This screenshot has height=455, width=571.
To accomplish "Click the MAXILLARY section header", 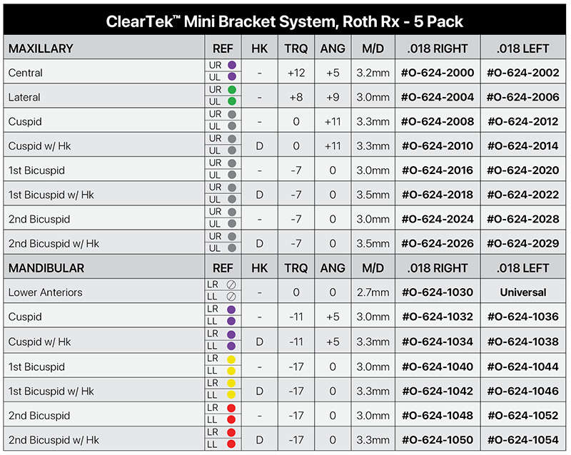I will pos(41,48).
